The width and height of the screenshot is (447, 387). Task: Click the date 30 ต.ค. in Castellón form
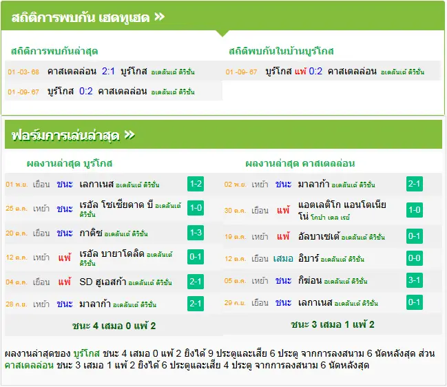[x=235, y=211]
